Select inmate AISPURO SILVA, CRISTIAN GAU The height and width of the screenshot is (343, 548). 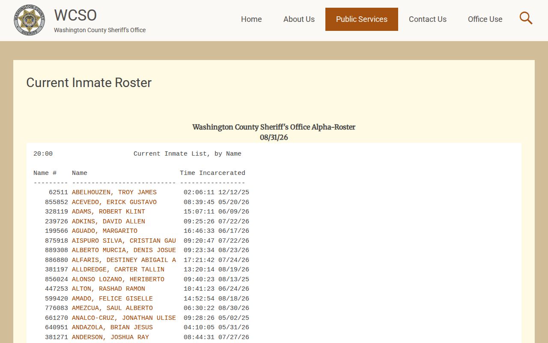124,241
